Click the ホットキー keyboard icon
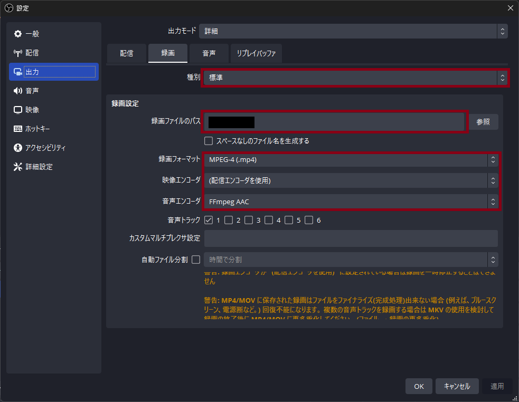This screenshot has height=402, width=519. (x=18, y=129)
